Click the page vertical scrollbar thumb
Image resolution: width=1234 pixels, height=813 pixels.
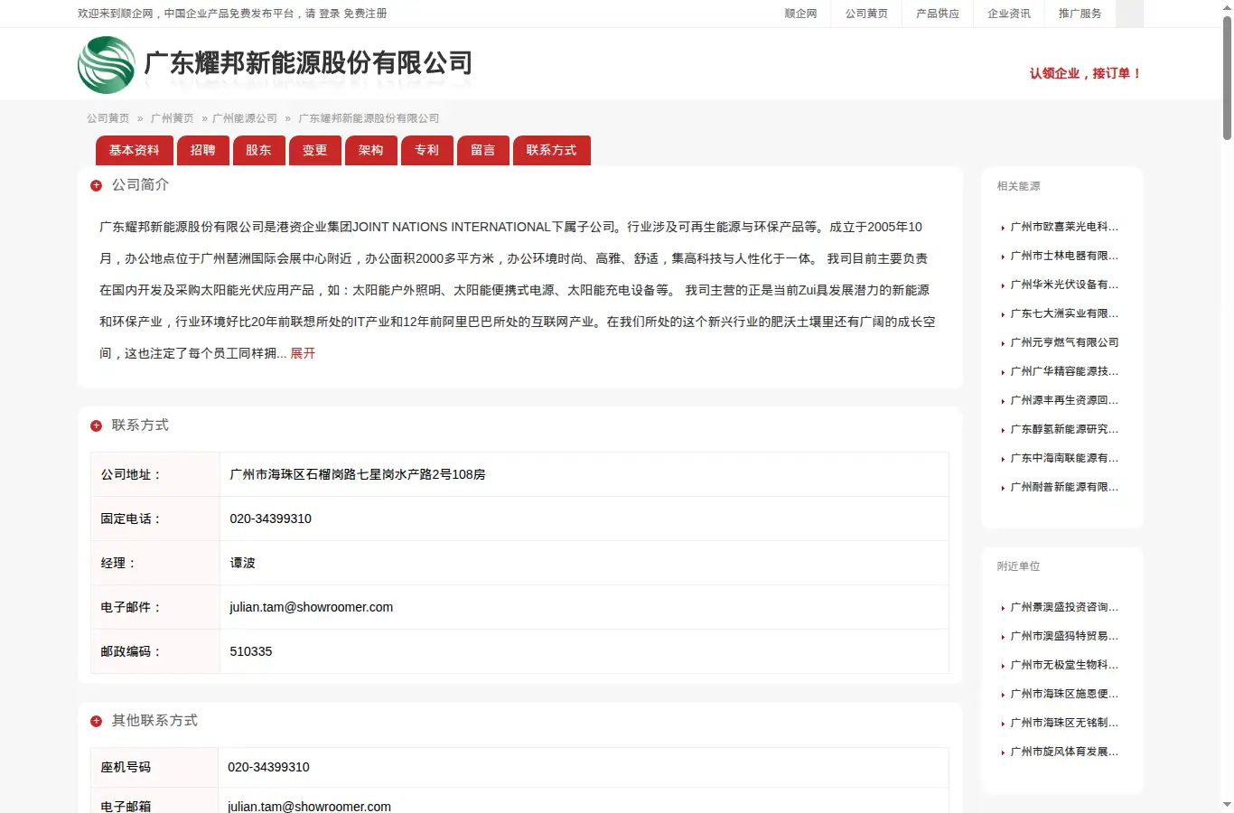(x=1227, y=77)
